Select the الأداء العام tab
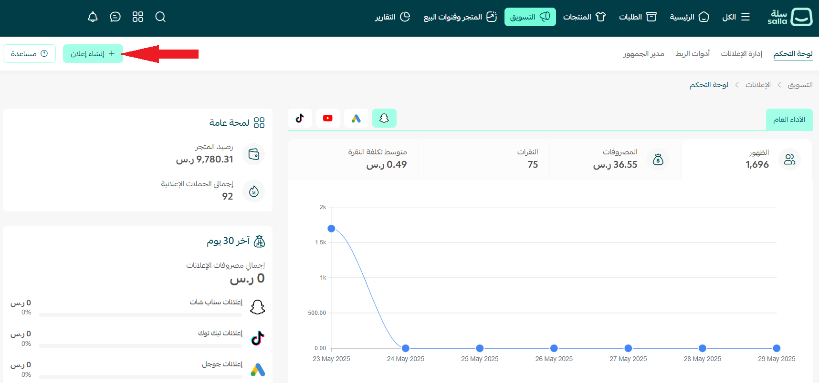 (789, 120)
